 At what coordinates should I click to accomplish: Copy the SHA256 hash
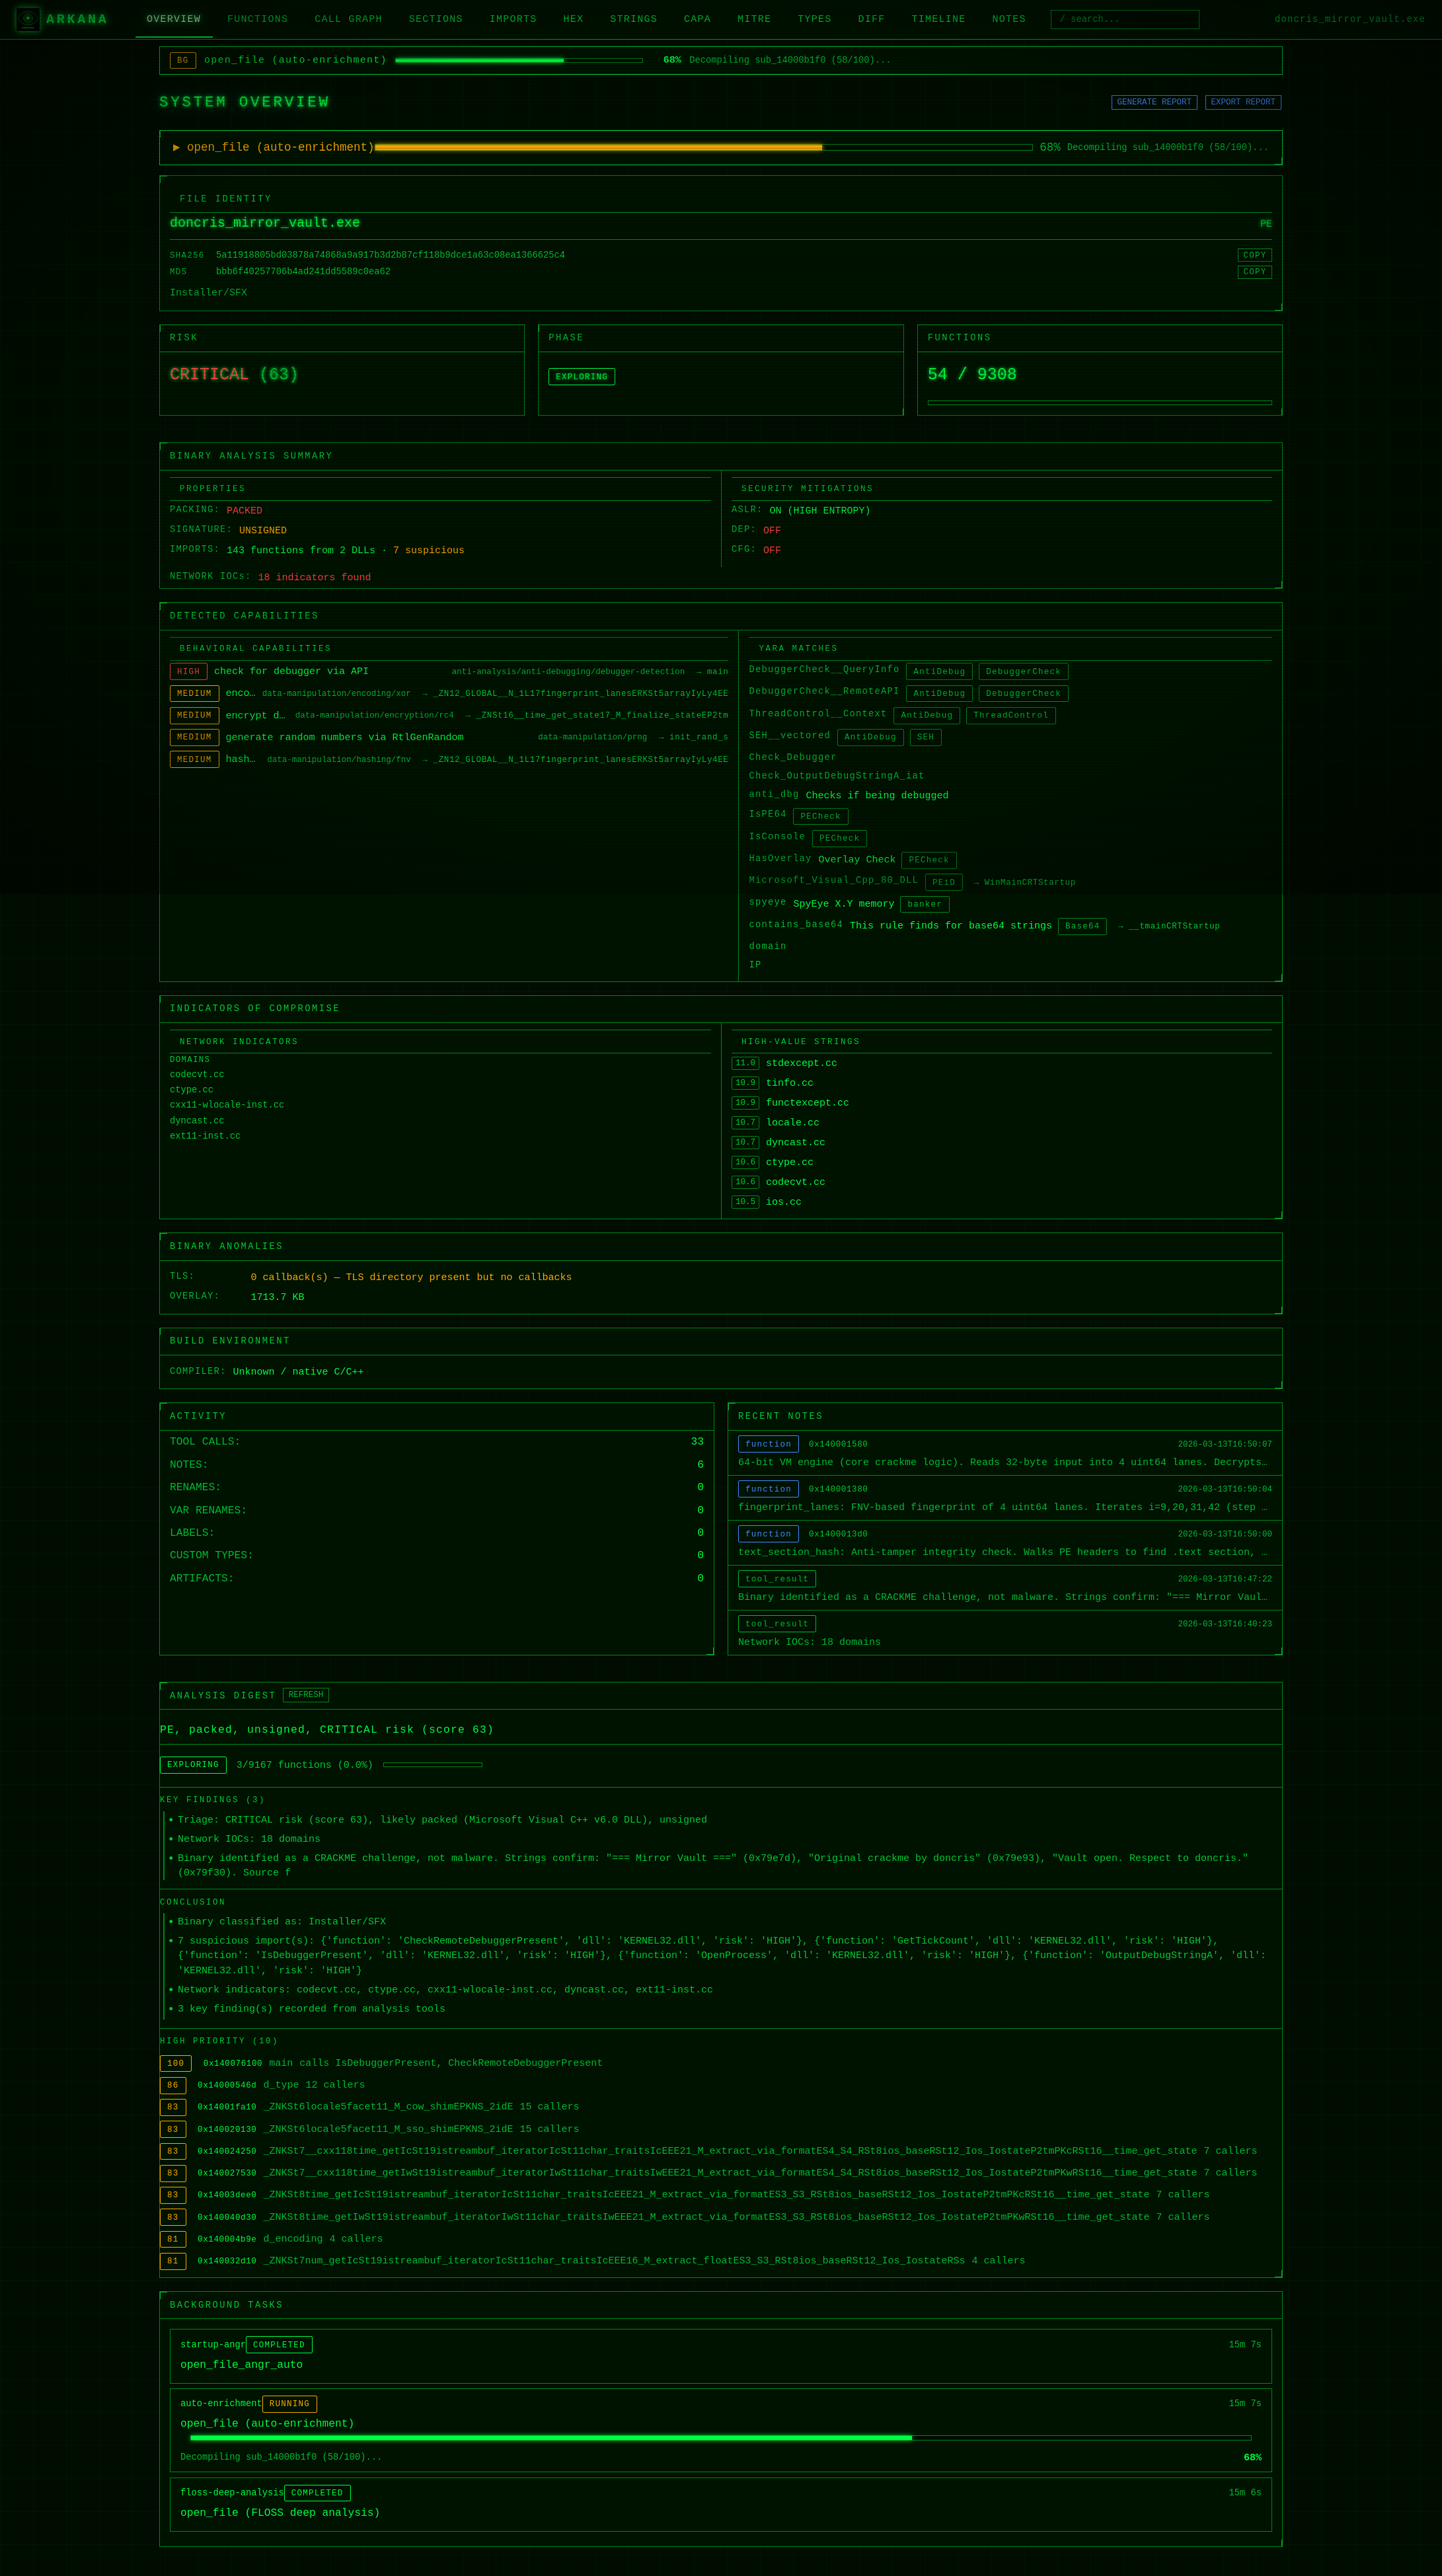click(x=1254, y=255)
